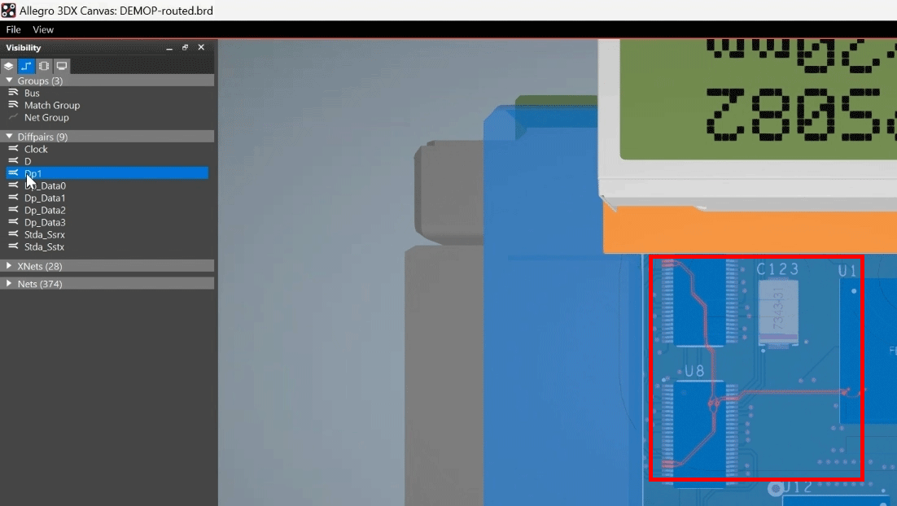Switch to the Layers visibility tab icon

[x=9, y=67]
